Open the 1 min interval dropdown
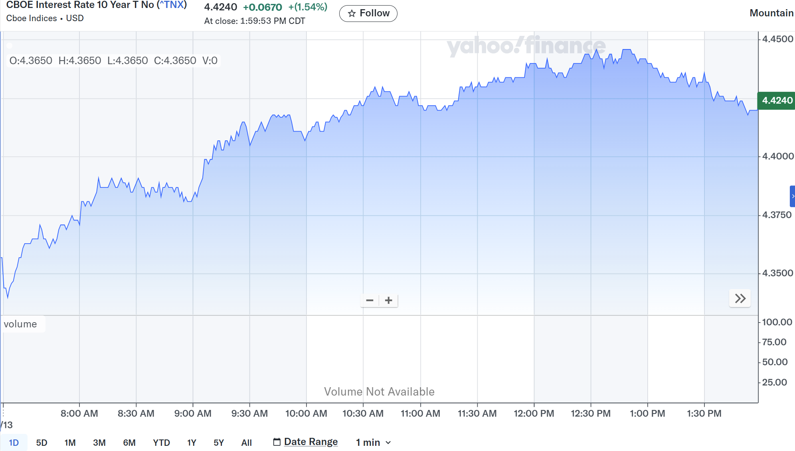 pos(374,442)
